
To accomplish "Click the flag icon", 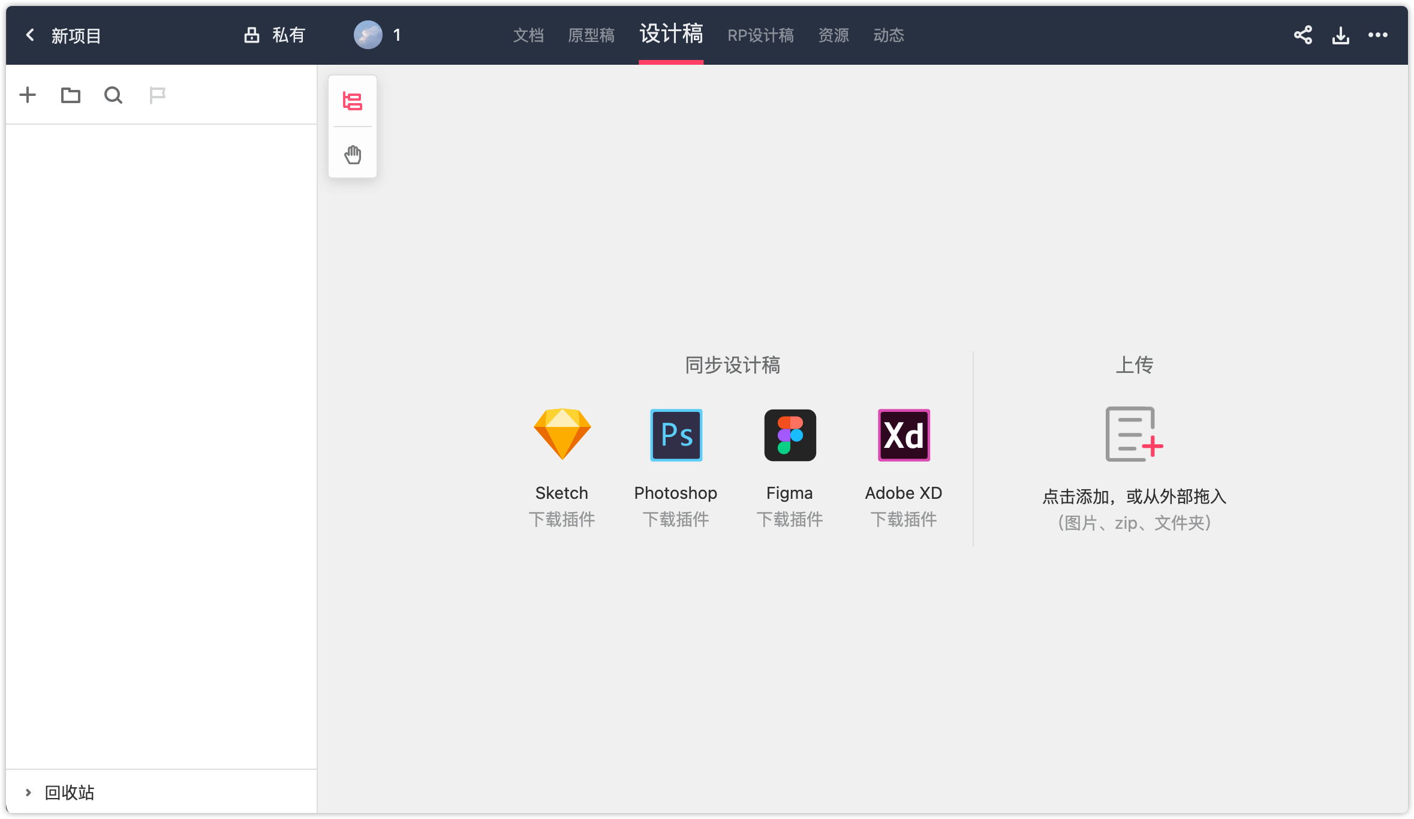I will pos(157,95).
